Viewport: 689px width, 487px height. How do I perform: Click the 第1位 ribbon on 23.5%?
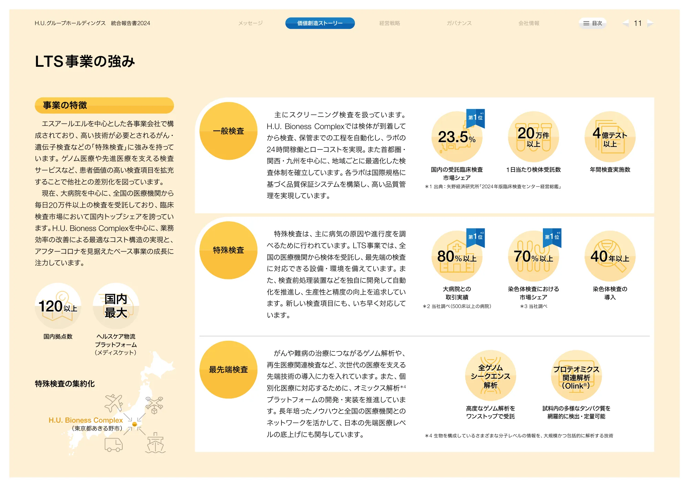(475, 118)
